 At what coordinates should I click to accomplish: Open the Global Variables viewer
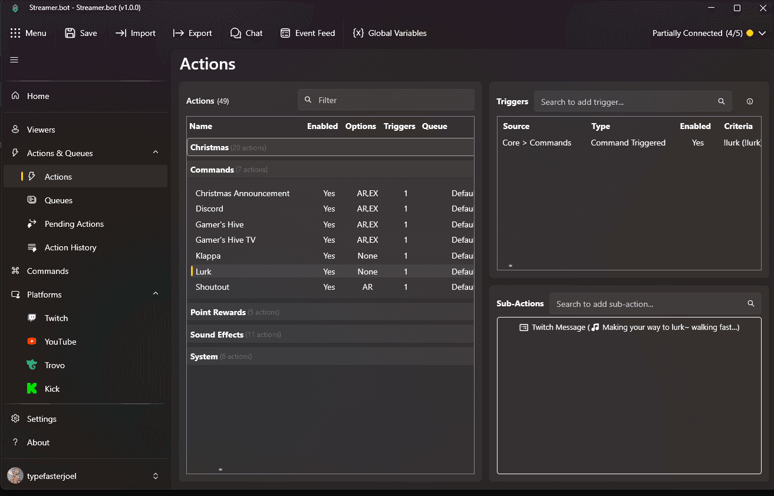[x=390, y=33]
